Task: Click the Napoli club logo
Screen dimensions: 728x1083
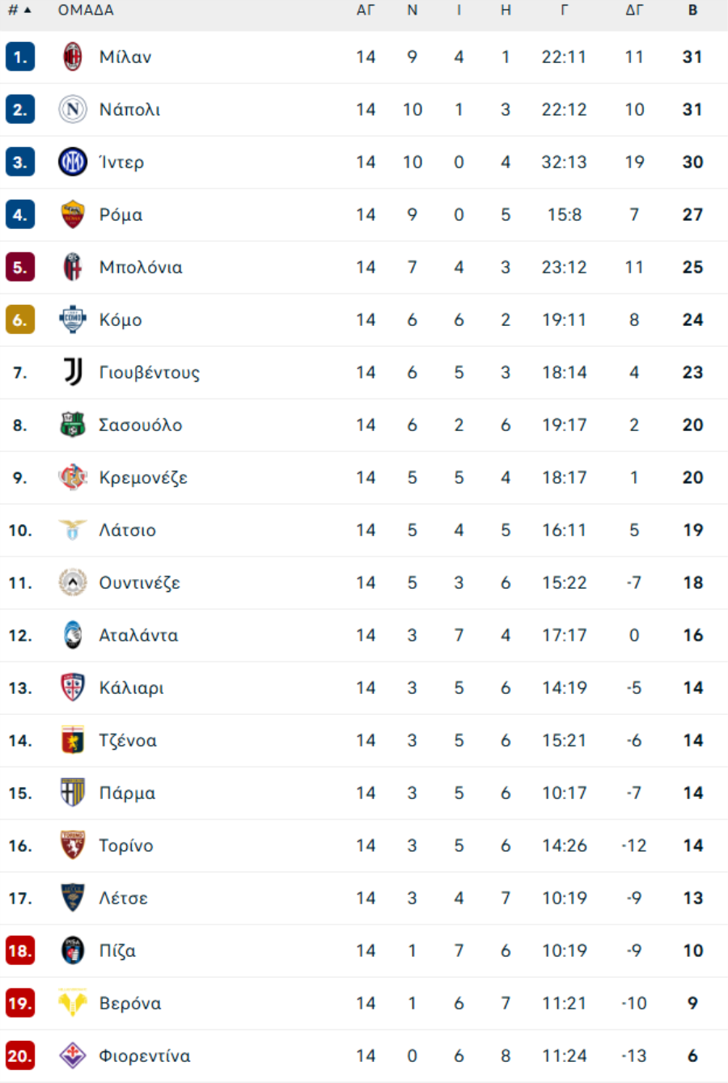Action: pyautogui.click(x=73, y=109)
